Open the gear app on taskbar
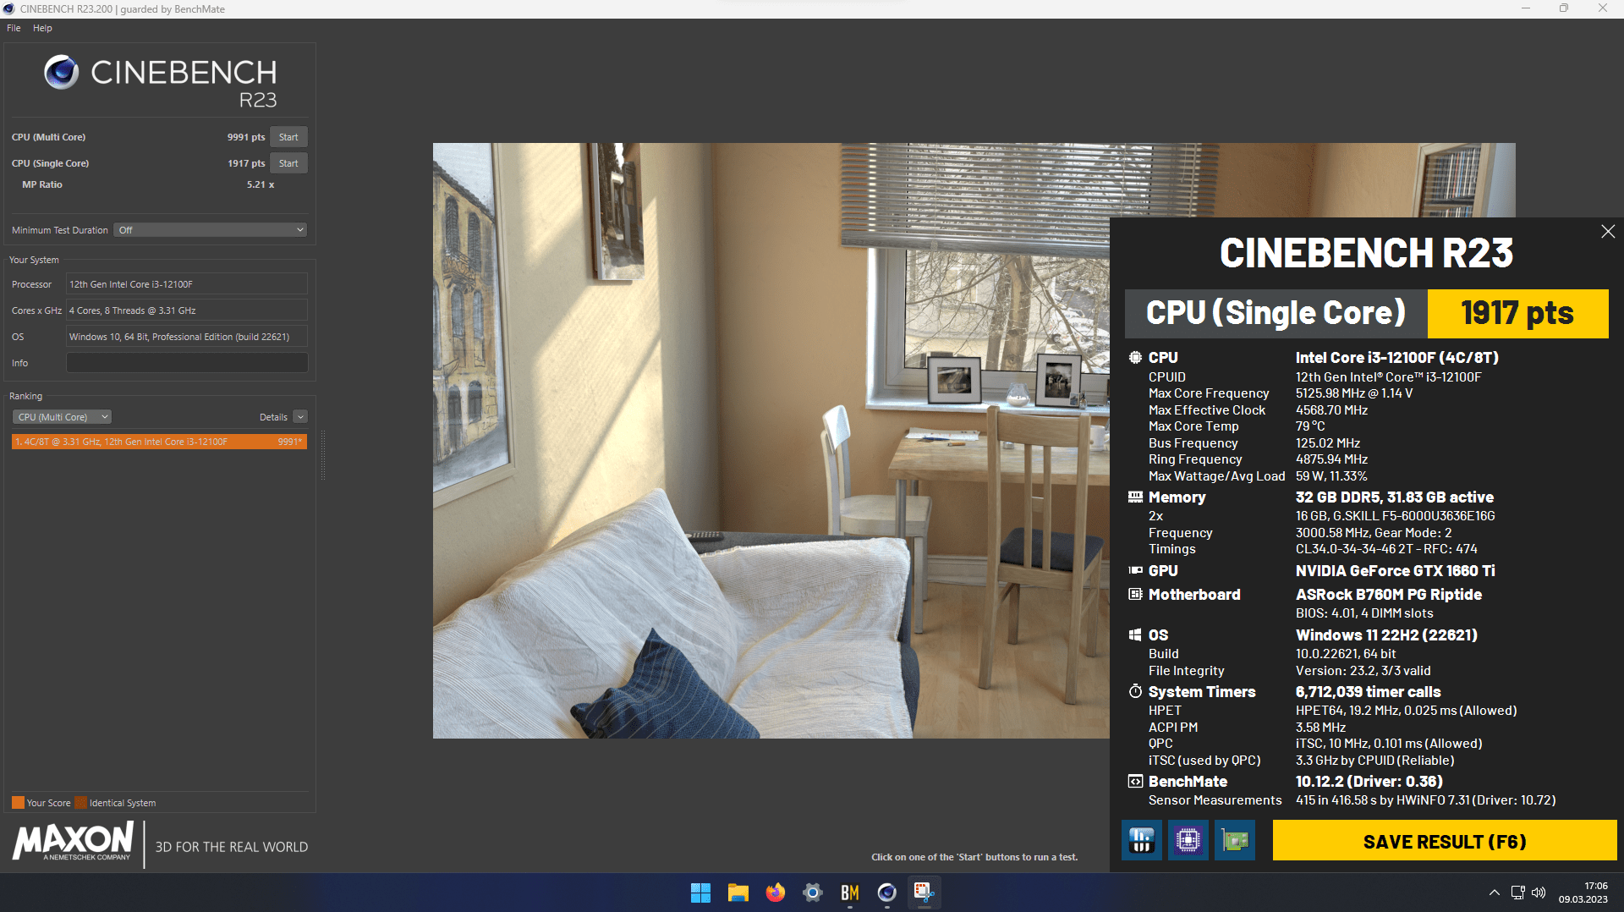This screenshot has height=912, width=1624. (x=812, y=893)
